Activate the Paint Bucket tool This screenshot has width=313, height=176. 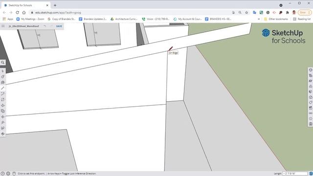tap(2, 83)
